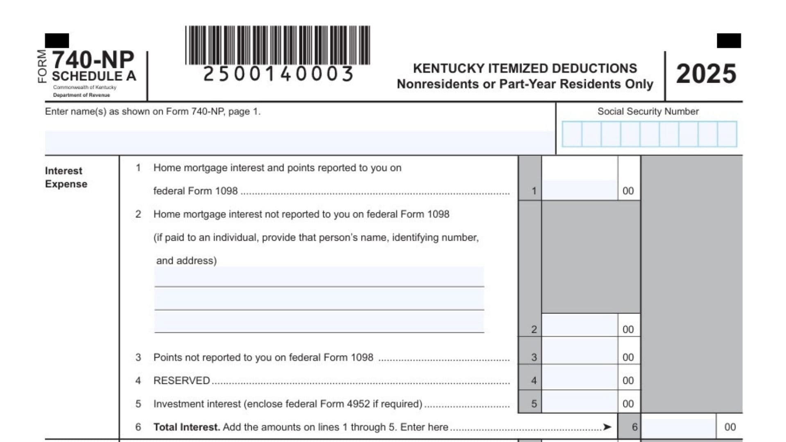The width and height of the screenshot is (786, 442).
Task: Select the first Social Security Number box
Action: 571,134
